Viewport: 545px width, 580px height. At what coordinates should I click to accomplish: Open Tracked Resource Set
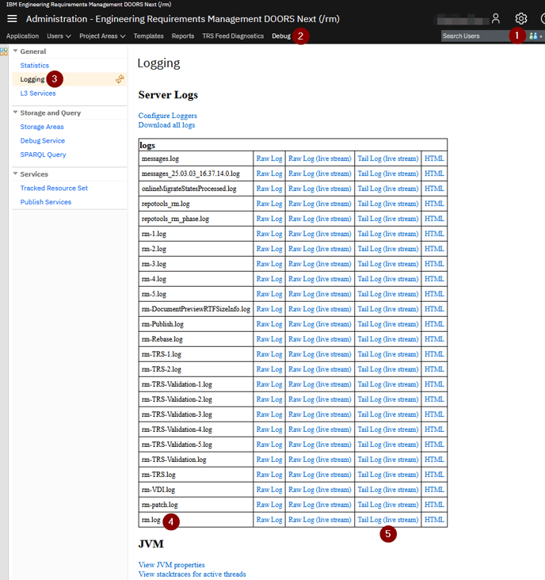[54, 189]
